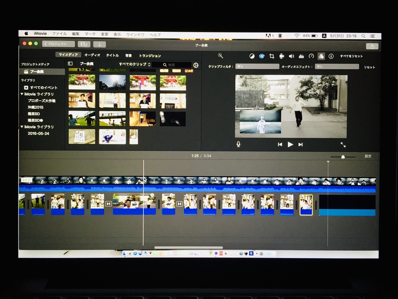This screenshot has height=299, width=398.
Task: Play the preview video
Action: coord(290,145)
